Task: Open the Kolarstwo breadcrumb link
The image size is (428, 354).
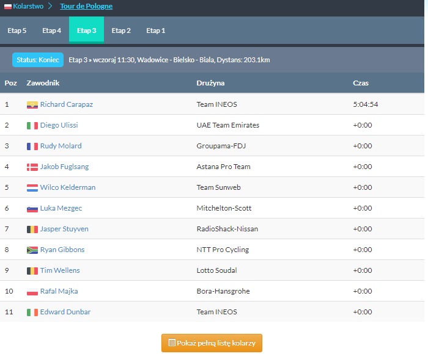Action: [x=28, y=6]
